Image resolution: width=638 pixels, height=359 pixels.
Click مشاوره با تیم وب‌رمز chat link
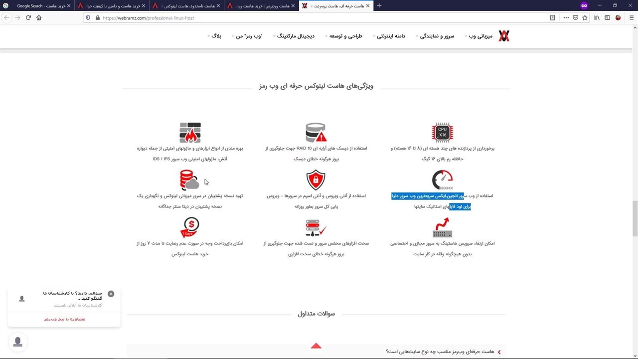[x=65, y=319]
